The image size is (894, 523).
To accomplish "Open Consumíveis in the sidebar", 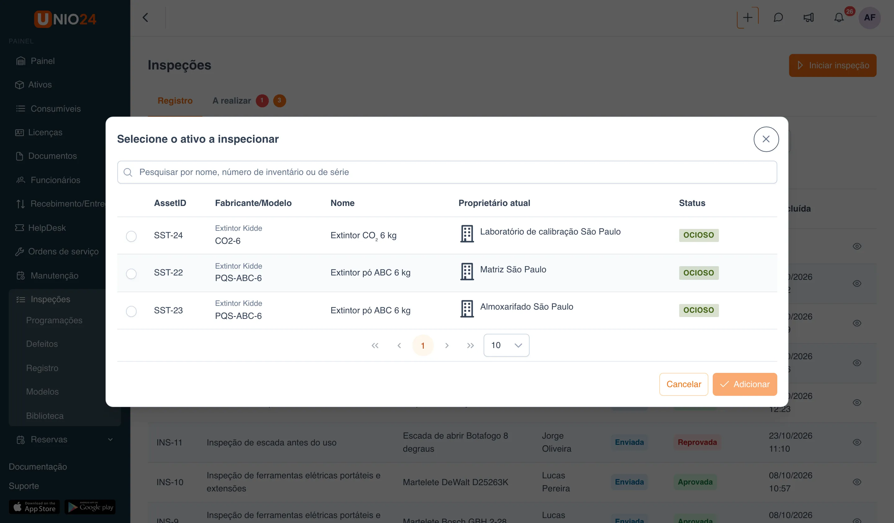I will (49, 109).
